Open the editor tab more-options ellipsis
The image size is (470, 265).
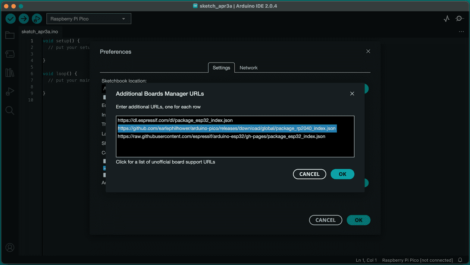[461, 32]
